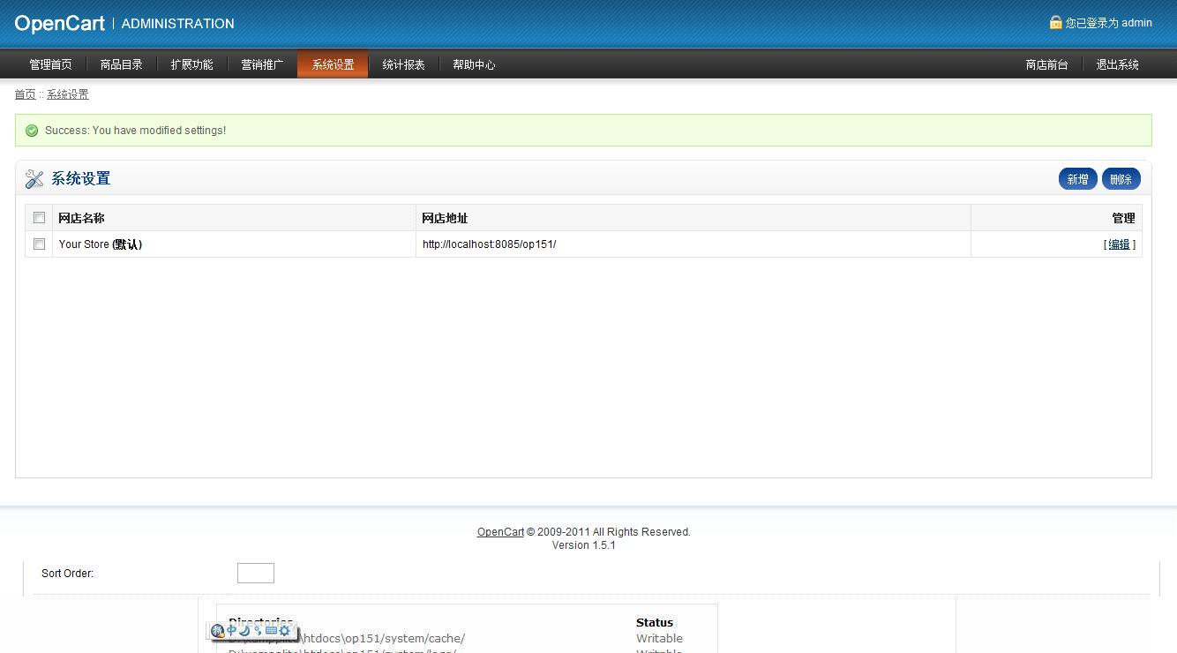Open the 营销推广 dropdown menu
The height and width of the screenshot is (653, 1177).
coord(261,64)
